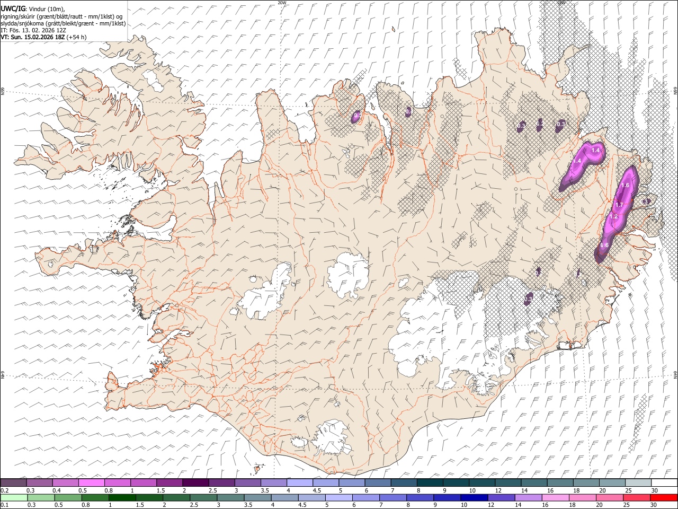Select the bright red 30 swatch in rain legend

664,498
